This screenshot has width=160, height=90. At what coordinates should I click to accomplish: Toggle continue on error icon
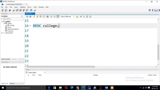click(47, 16)
